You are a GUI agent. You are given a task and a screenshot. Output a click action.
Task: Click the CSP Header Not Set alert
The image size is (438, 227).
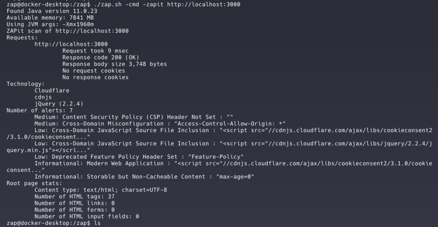tap(134, 117)
